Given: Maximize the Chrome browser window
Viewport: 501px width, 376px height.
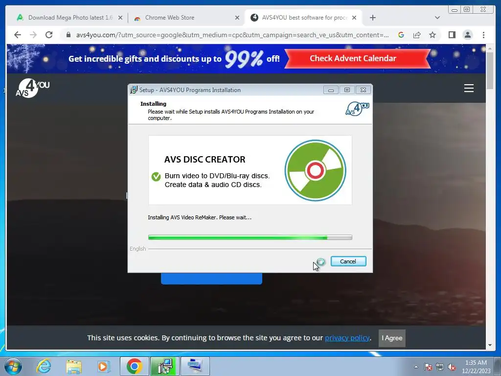Looking at the screenshot, I should click(x=467, y=10).
